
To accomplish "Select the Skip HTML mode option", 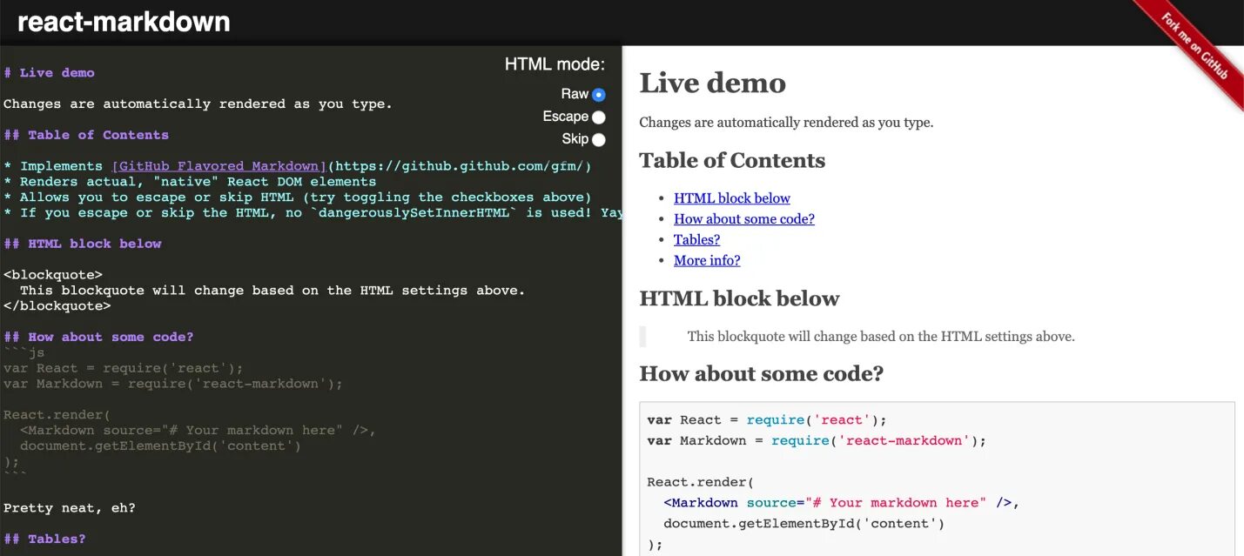I will tap(598, 139).
